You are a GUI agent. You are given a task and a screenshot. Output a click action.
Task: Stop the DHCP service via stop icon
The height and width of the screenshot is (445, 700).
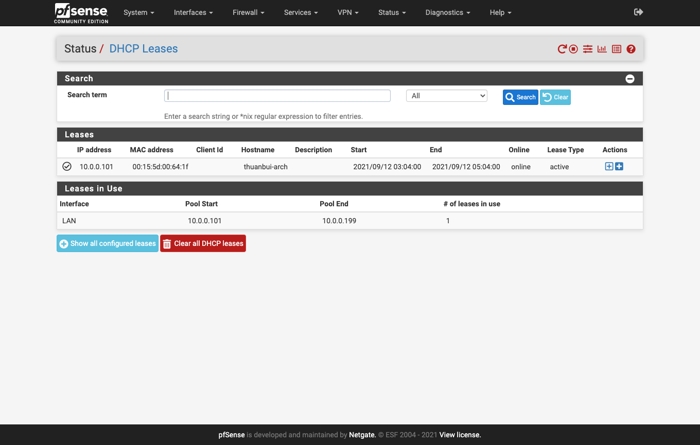point(573,49)
